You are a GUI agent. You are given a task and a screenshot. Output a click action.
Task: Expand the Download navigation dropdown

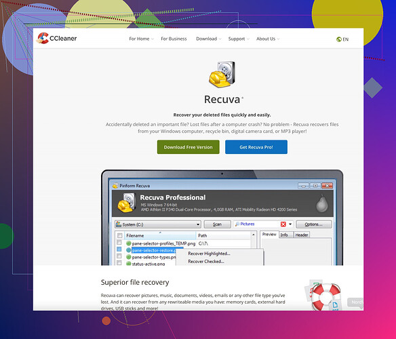209,39
